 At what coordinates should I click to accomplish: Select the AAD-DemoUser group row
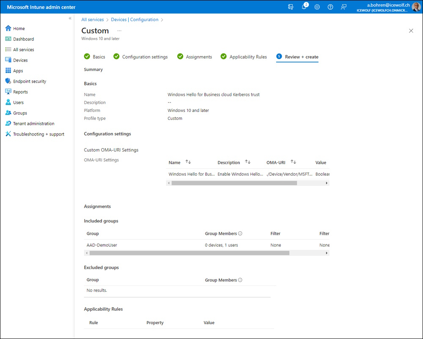coord(206,245)
